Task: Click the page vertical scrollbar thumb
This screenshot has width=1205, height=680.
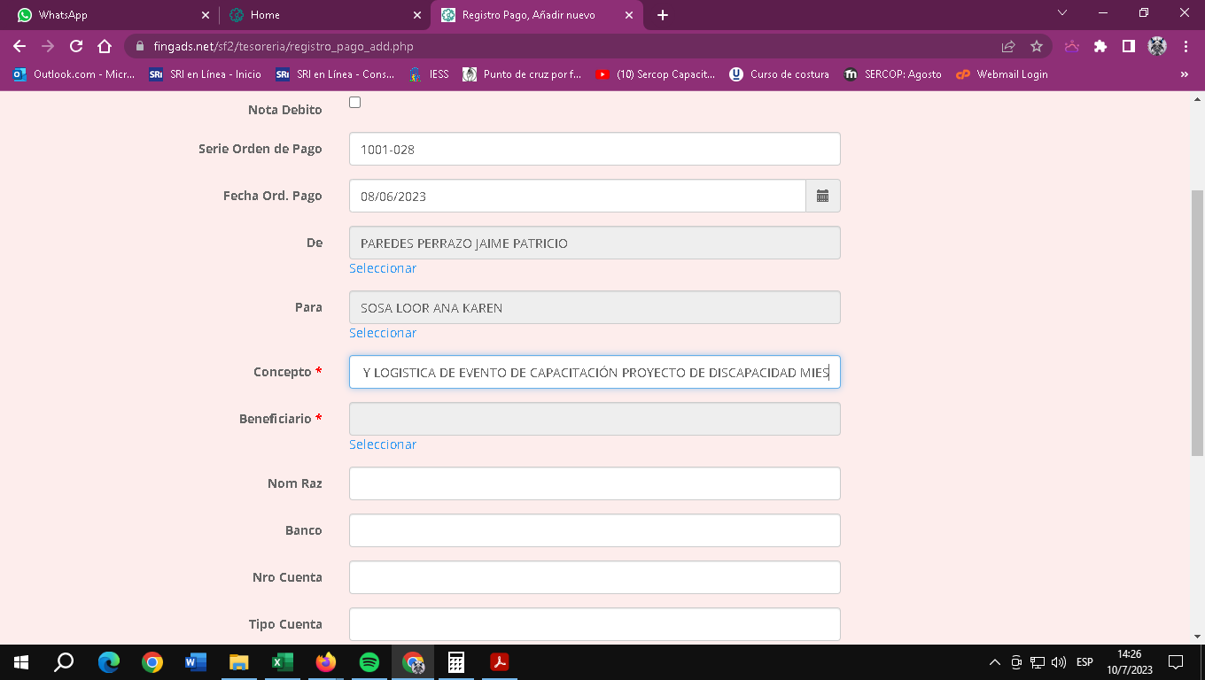Action: (1197, 322)
